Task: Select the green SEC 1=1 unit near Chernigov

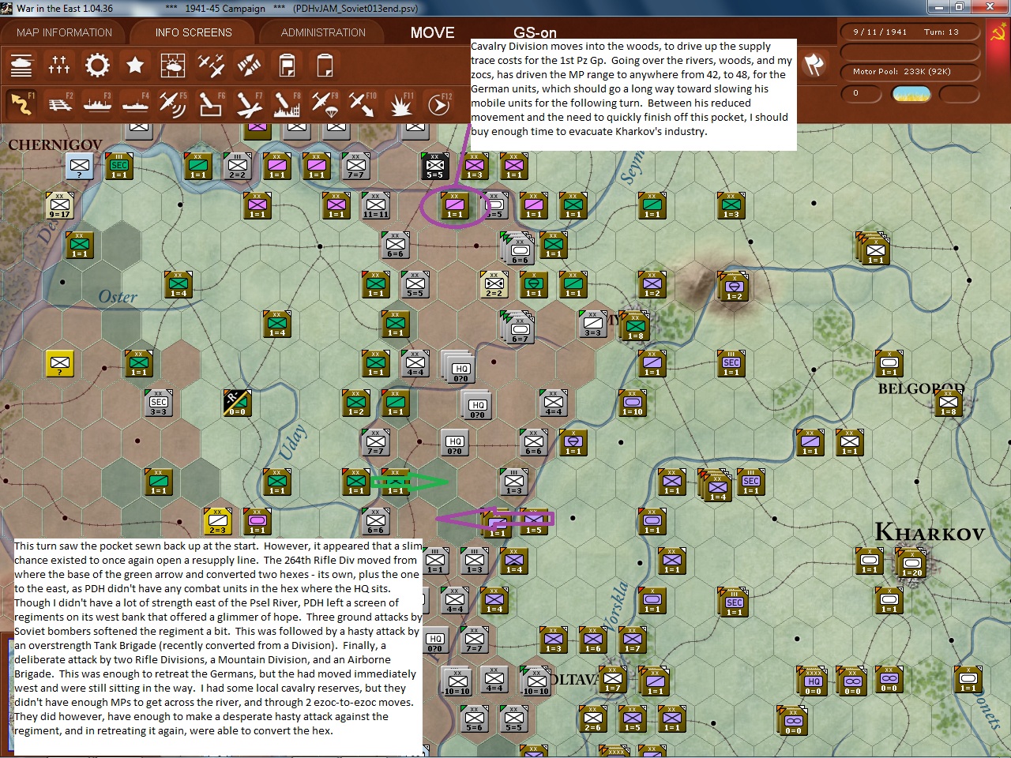Action: pos(118,166)
